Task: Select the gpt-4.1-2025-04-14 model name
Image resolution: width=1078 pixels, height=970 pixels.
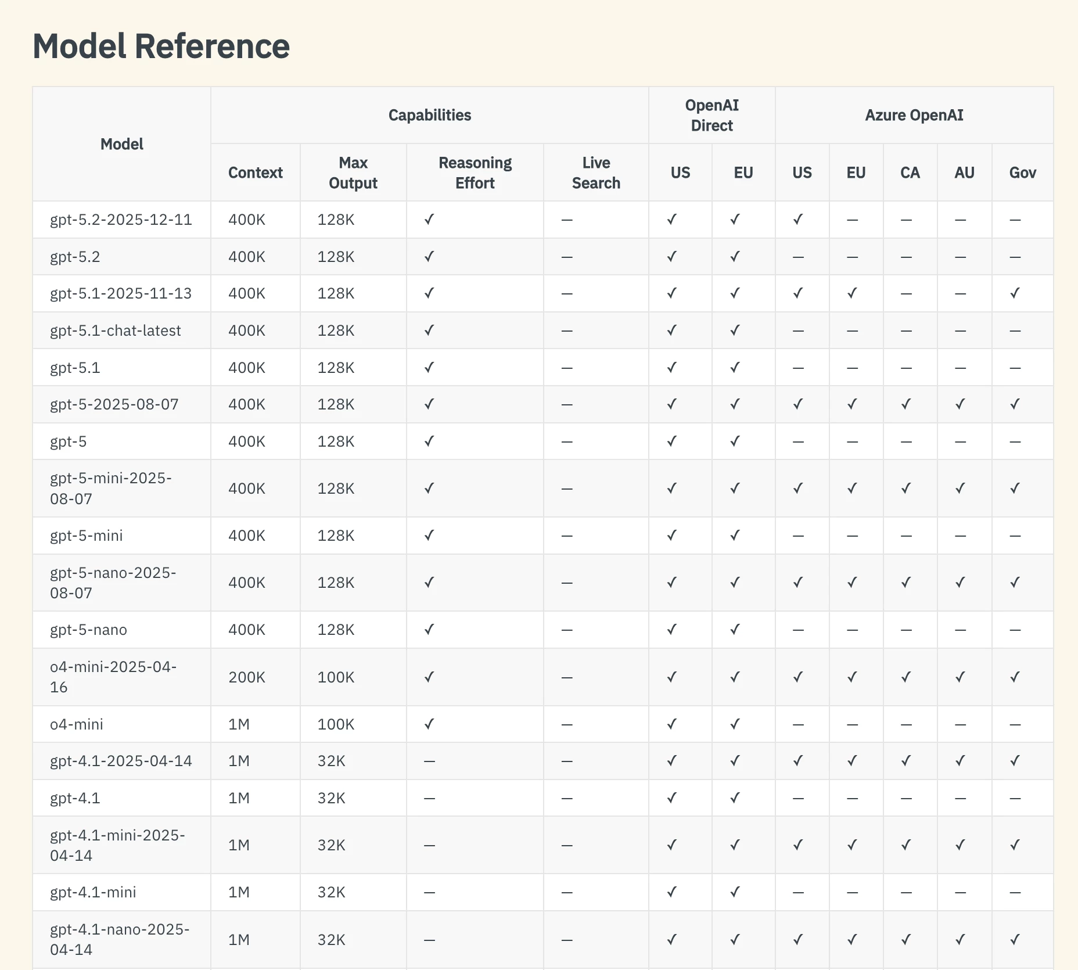Action: tap(121, 761)
